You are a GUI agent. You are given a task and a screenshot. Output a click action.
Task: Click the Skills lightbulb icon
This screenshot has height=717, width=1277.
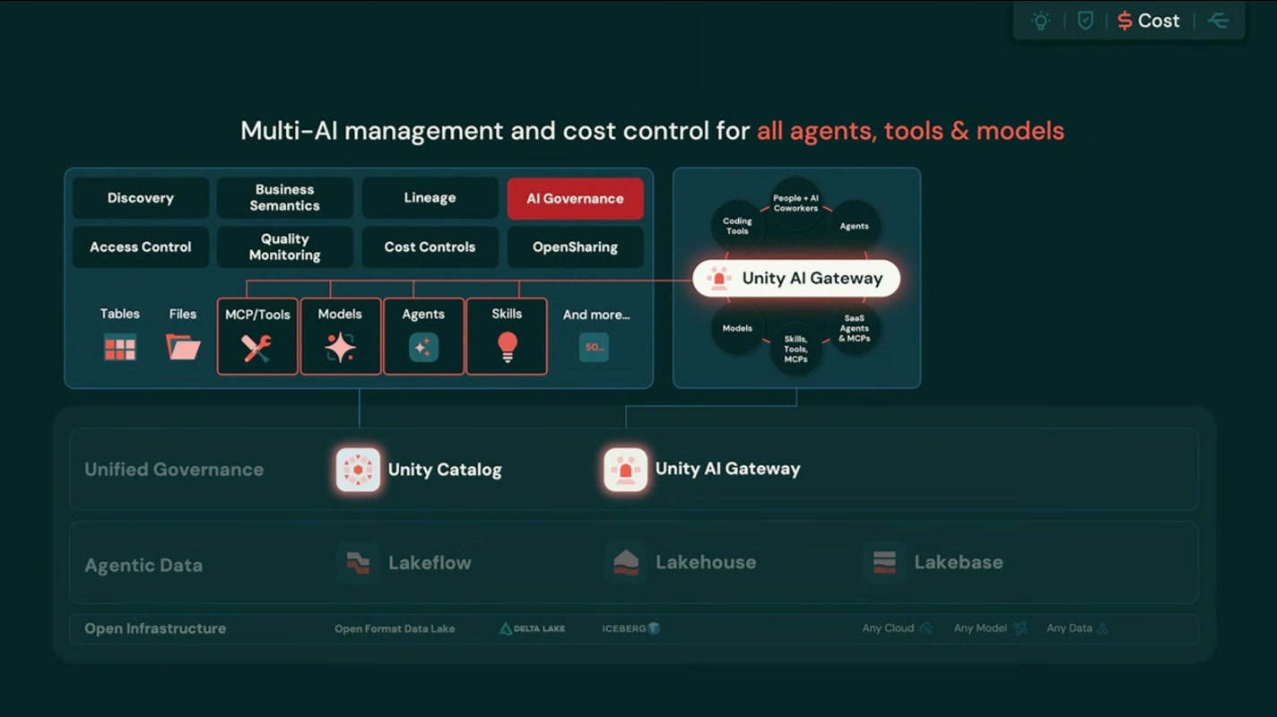[x=507, y=347]
